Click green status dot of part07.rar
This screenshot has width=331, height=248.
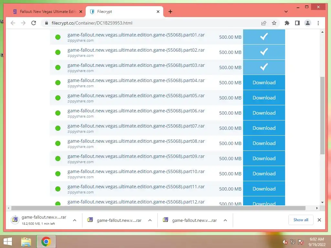58,128
